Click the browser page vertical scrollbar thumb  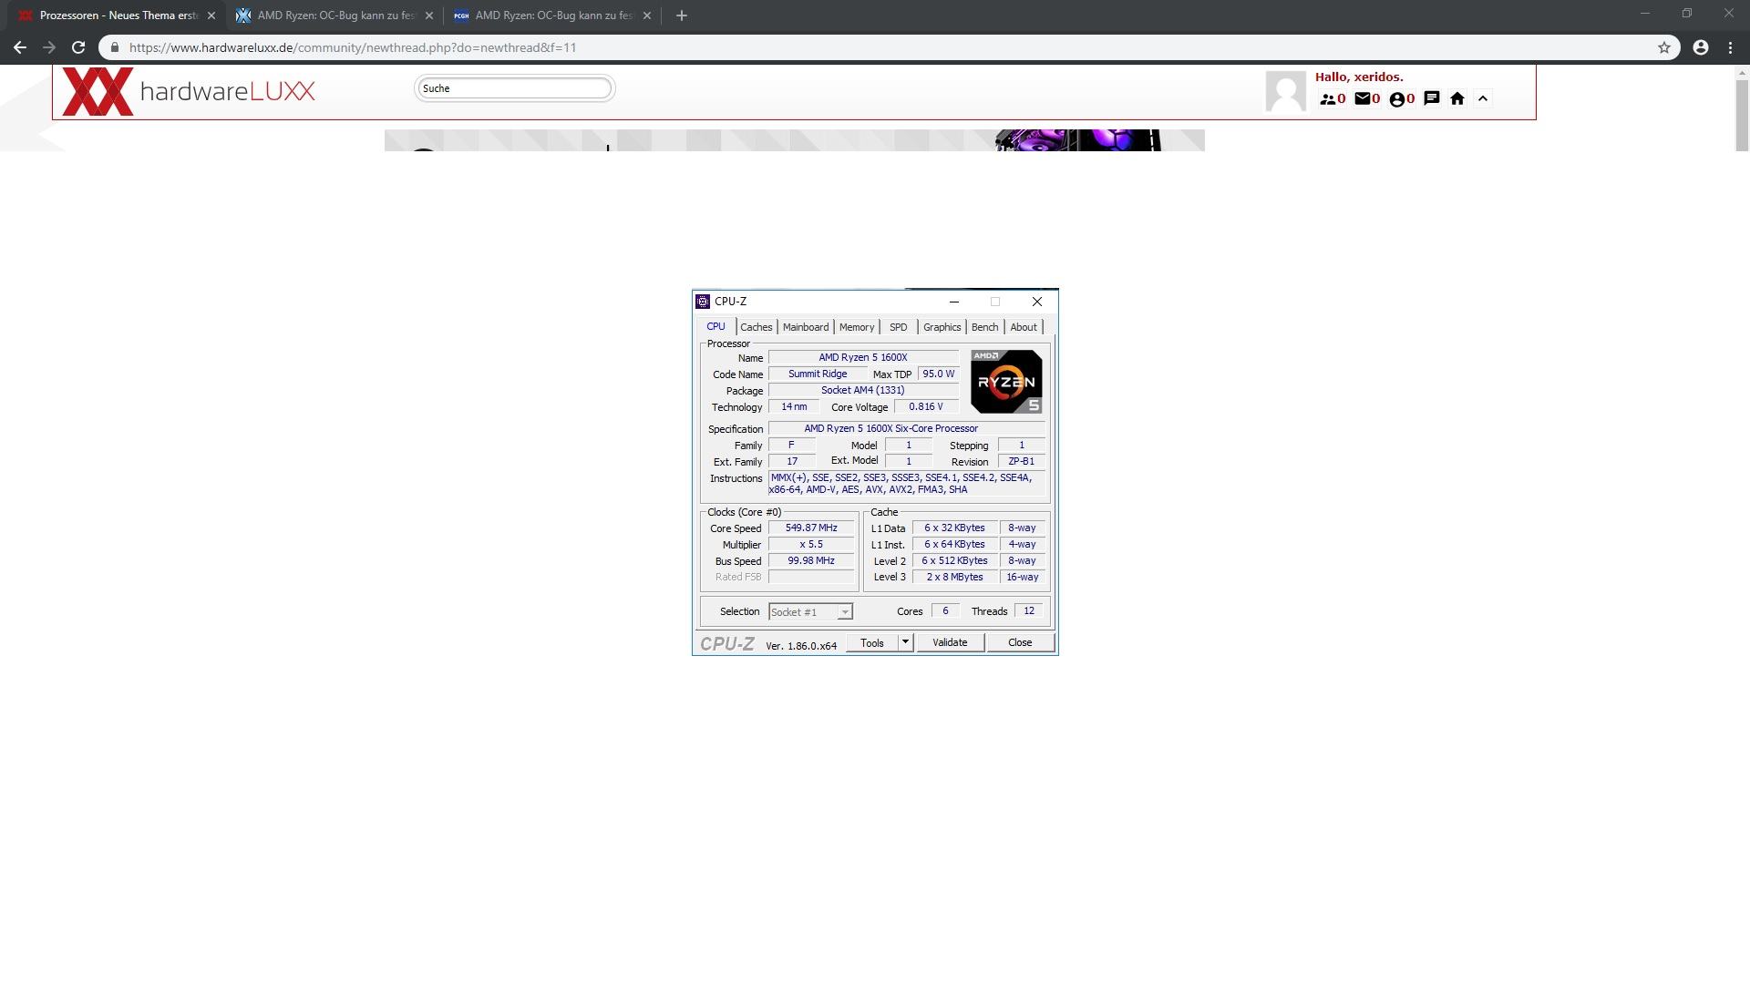pyautogui.click(x=1742, y=115)
